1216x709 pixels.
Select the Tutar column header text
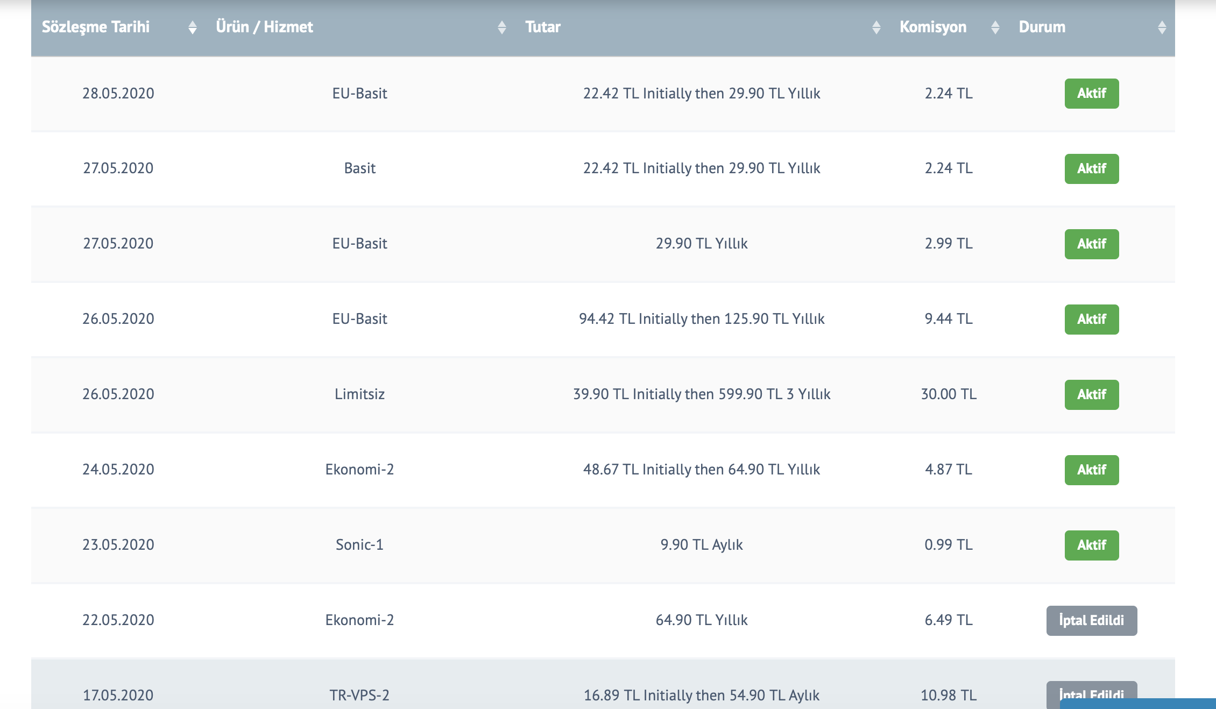click(x=543, y=27)
